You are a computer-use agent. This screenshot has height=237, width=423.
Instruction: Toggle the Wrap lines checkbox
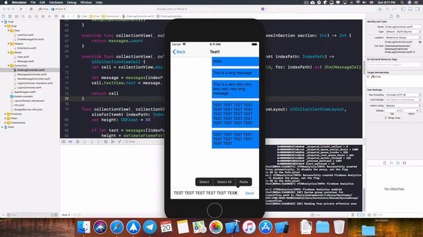[385, 118]
